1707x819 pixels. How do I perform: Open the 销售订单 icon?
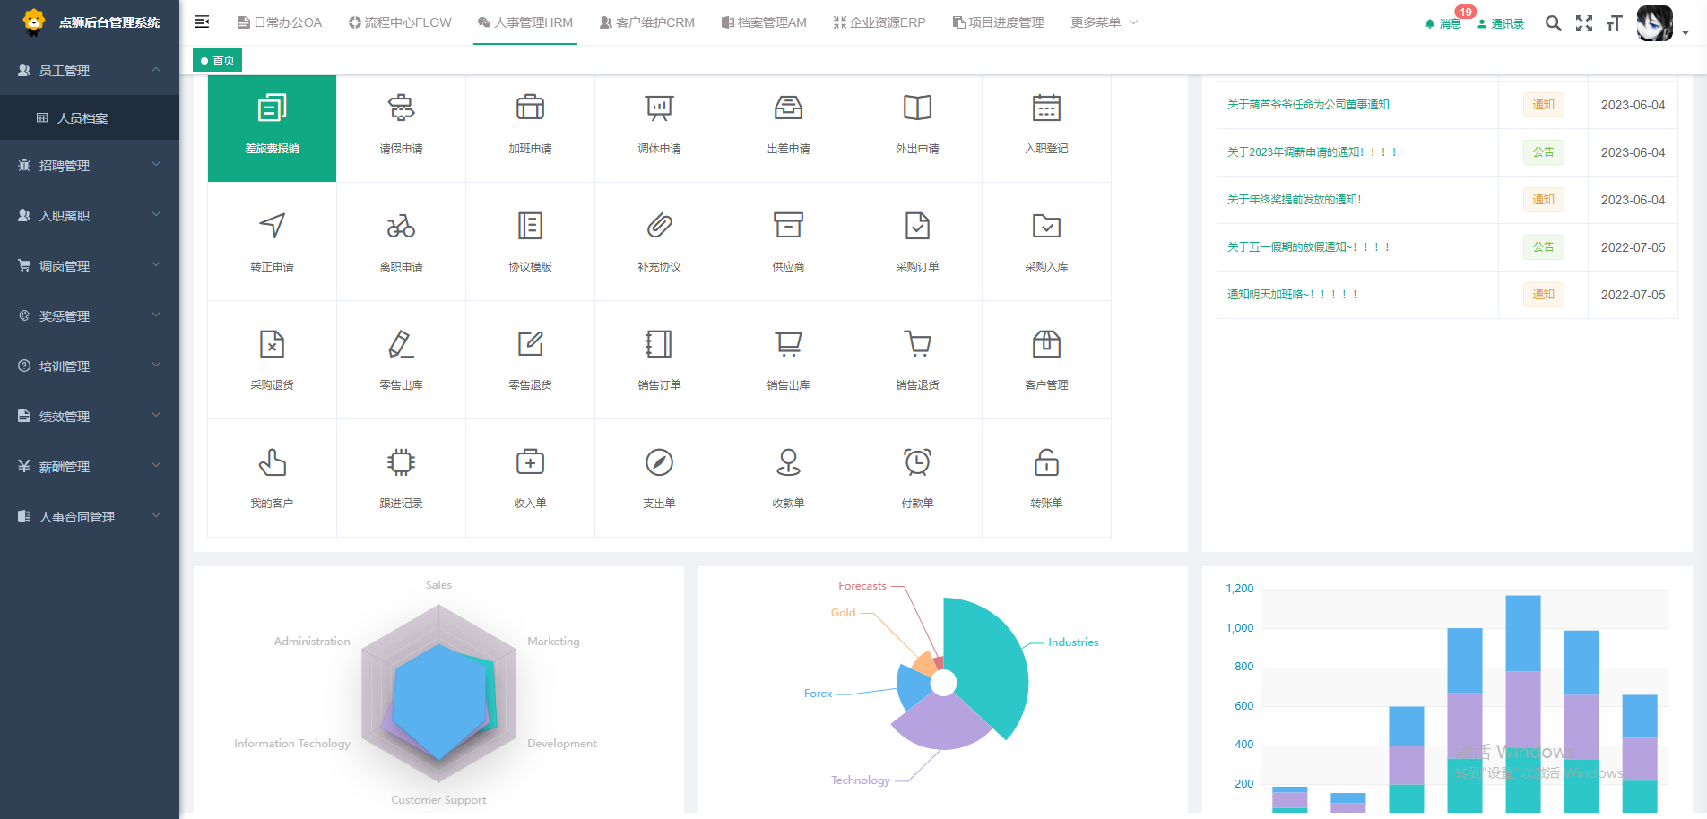[659, 344]
